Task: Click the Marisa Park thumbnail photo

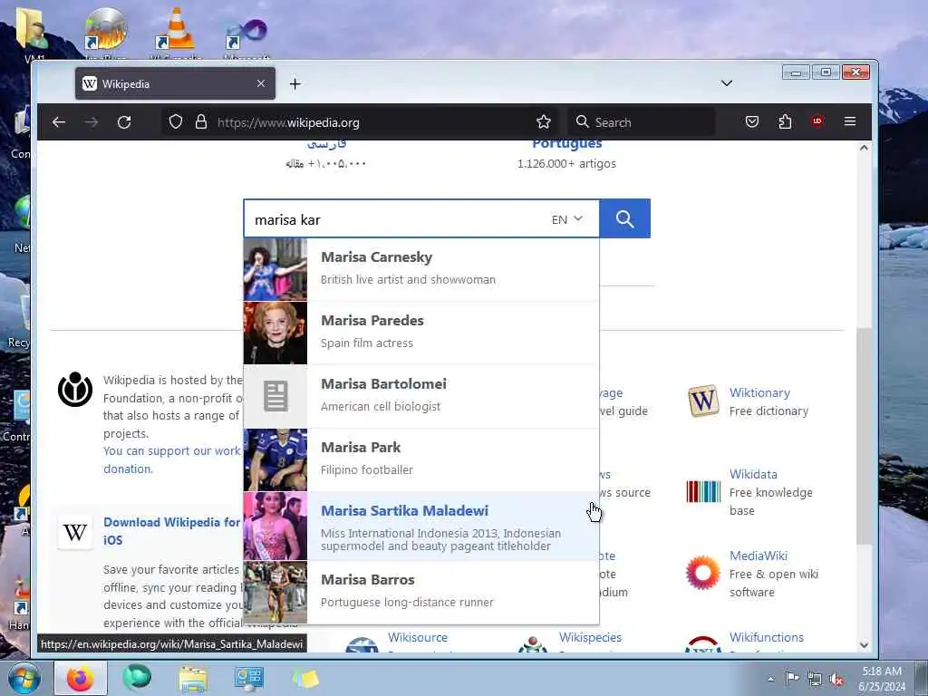Action: tap(275, 459)
